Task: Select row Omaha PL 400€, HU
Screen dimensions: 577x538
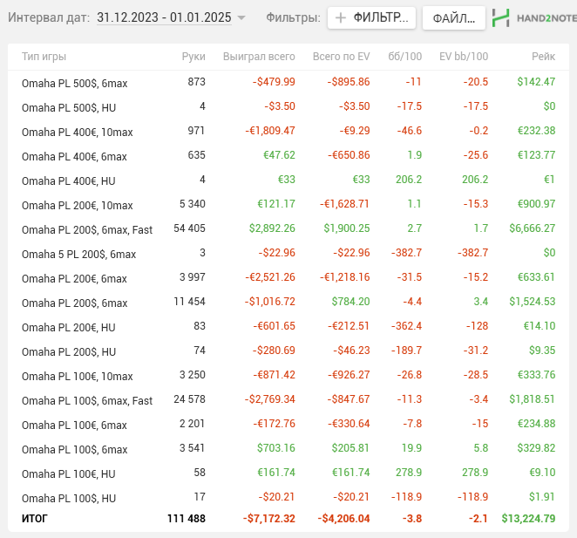Action: click(x=288, y=180)
